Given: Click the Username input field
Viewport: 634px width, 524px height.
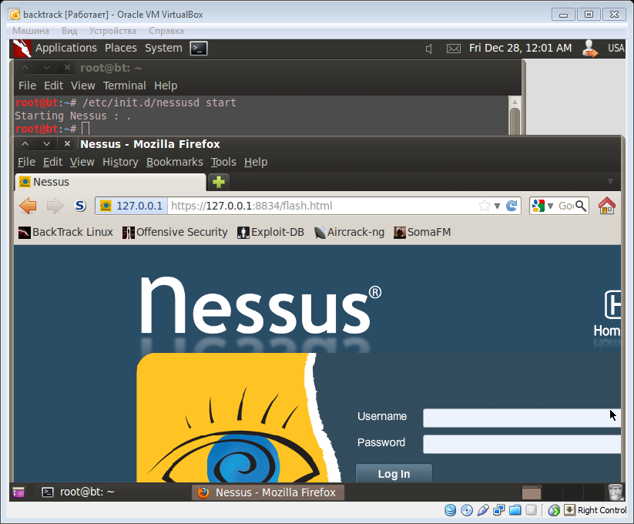Looking at the screenshot, I should pyautogui.click(x=522, y=418).
